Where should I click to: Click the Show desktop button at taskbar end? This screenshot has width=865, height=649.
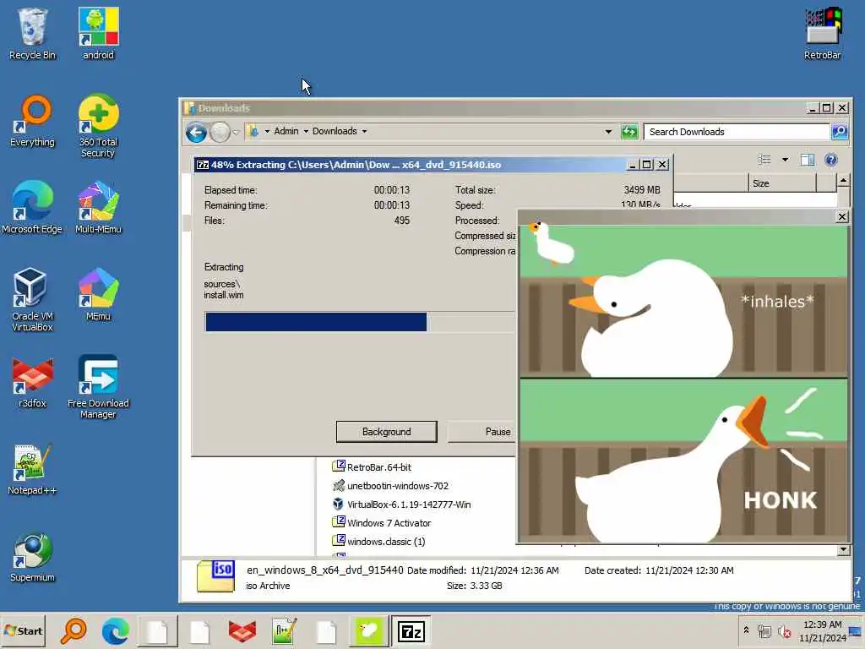[857, 630]
